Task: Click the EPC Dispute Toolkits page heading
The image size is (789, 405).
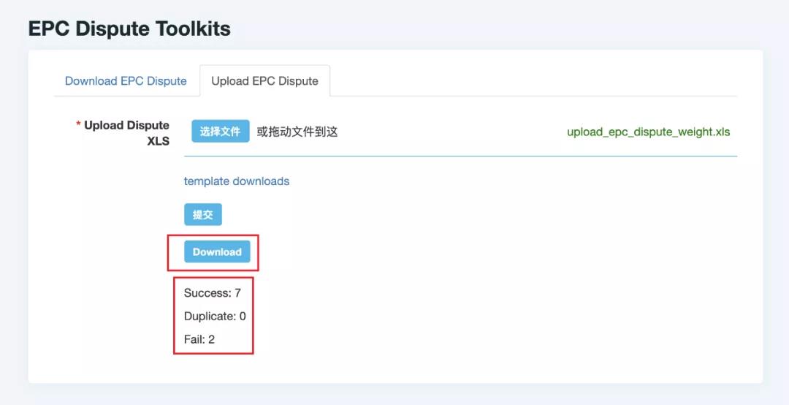Action: click(x=129, y=29)
